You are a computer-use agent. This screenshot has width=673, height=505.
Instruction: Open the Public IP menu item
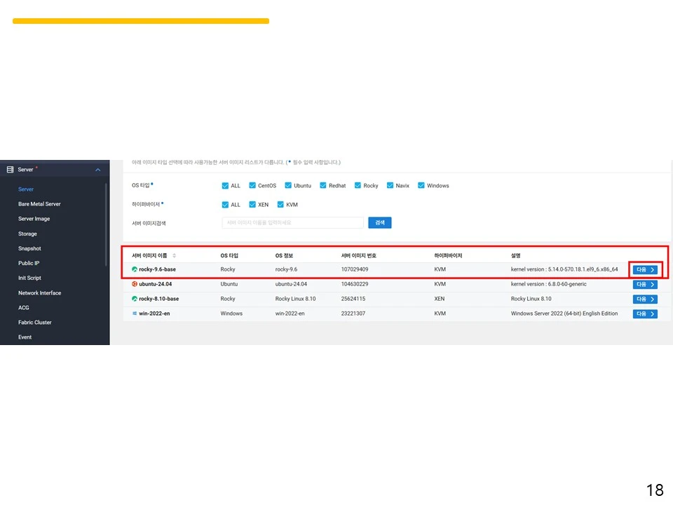click(29, 263)
